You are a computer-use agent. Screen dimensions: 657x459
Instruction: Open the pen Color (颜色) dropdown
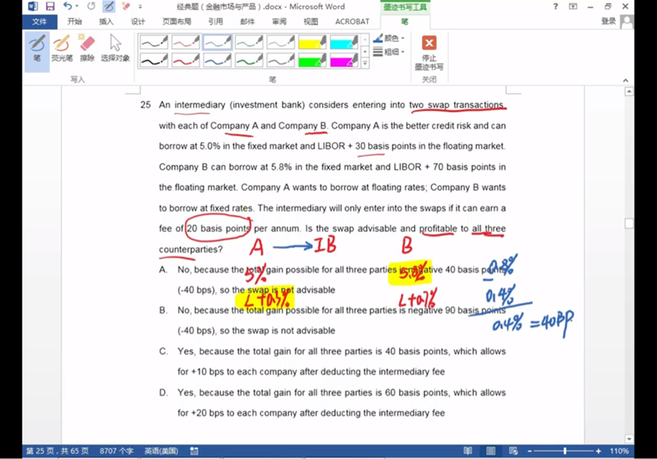[389, 39]
